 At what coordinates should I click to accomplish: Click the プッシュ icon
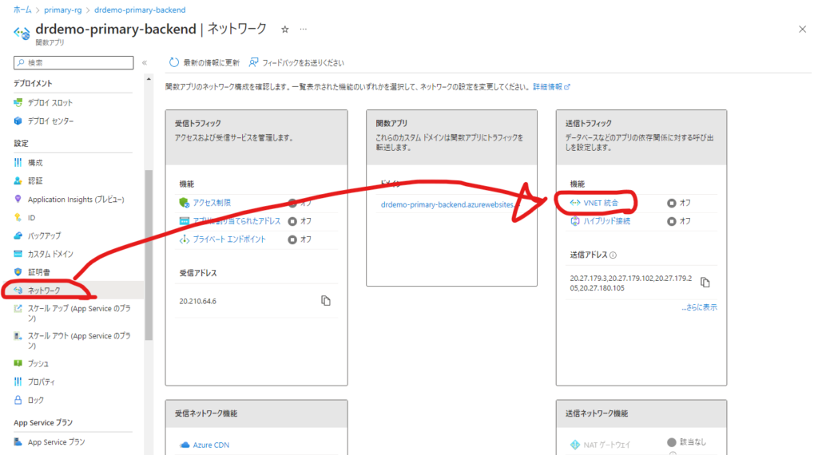tap(18, 363)
